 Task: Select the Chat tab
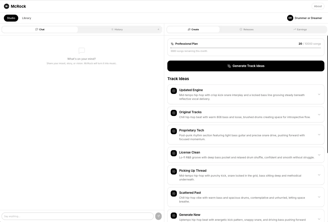[x=40, y=29]
